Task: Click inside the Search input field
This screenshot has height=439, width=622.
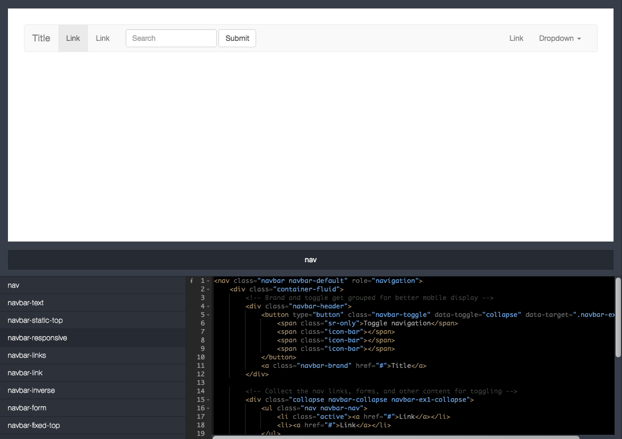Action: (171, 38)
